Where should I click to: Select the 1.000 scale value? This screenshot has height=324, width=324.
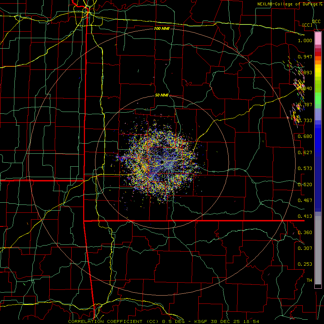pyautogui.click(x=305, y=40)
